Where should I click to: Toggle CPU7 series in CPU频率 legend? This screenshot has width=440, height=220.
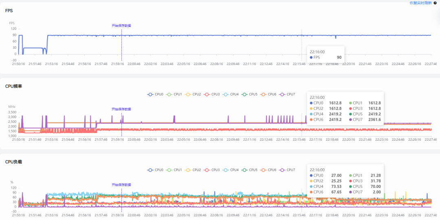287,94
